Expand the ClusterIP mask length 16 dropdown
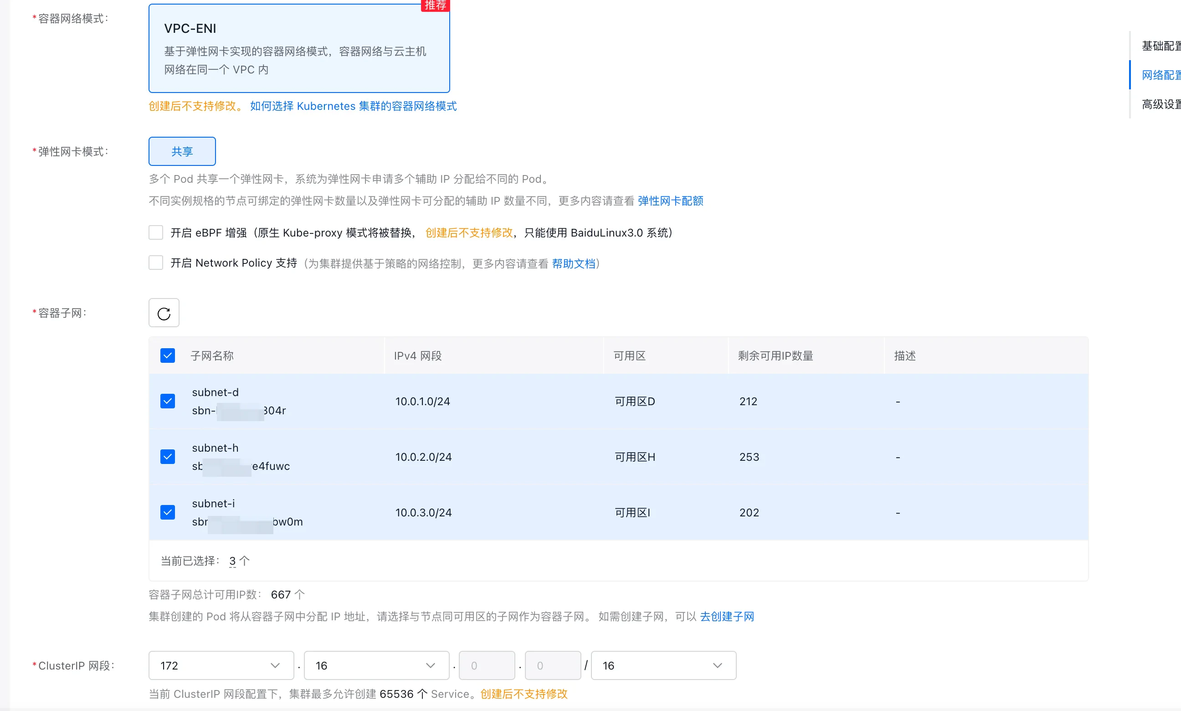This screenshot has width=1181, height=711. click(663, 665)
